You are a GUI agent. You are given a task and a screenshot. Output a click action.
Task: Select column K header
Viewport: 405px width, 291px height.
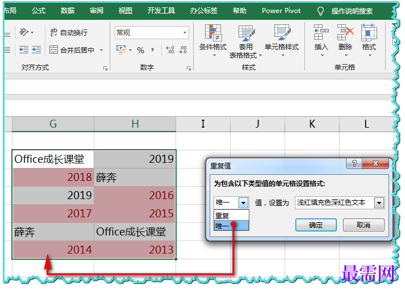(312, 124)
